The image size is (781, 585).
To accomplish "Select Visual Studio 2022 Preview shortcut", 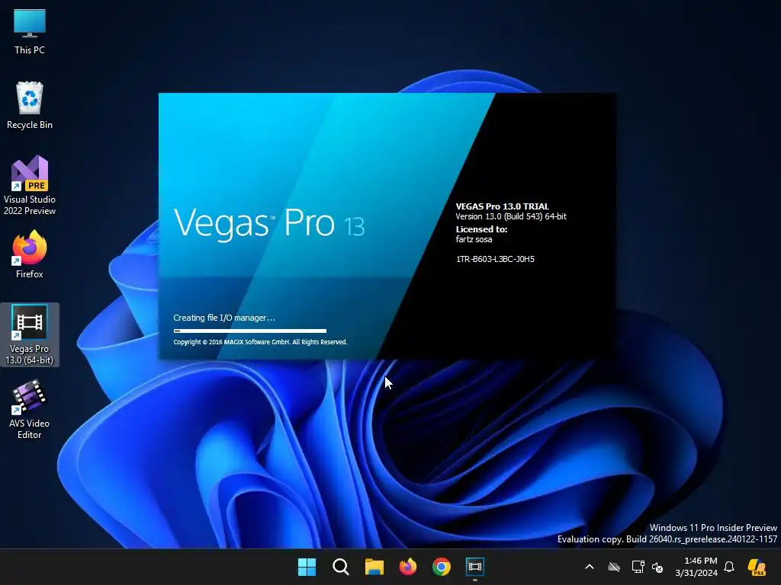I will (x=30, y=185).
